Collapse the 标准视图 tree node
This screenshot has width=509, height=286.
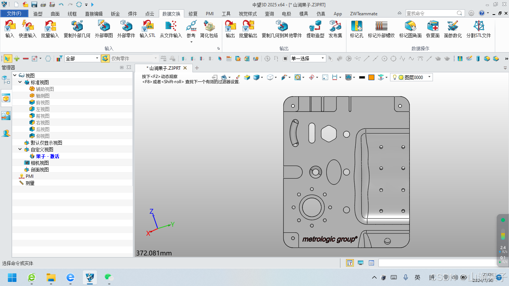tap(20, 82)
